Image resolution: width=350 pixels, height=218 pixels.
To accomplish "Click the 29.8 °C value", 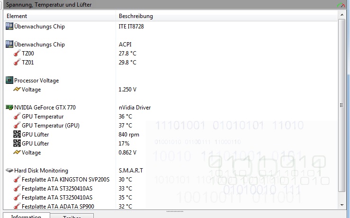I will pyautogui.click(x=127, y=62).
